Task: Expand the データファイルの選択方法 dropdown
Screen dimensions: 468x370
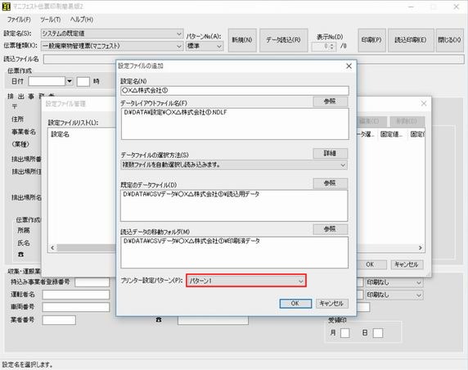Action: point(234,165)
